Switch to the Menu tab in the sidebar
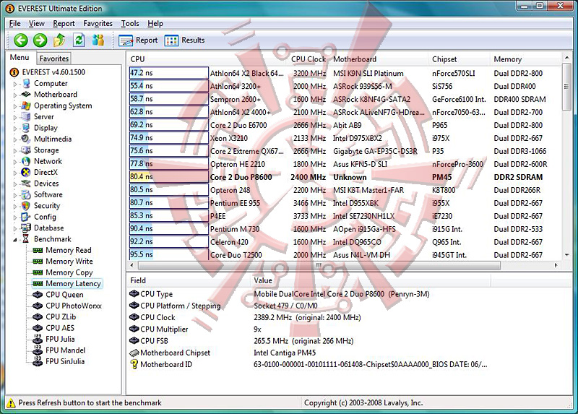Image resolution: width=578 pixels, height=414 pixels. pos(20,58)
